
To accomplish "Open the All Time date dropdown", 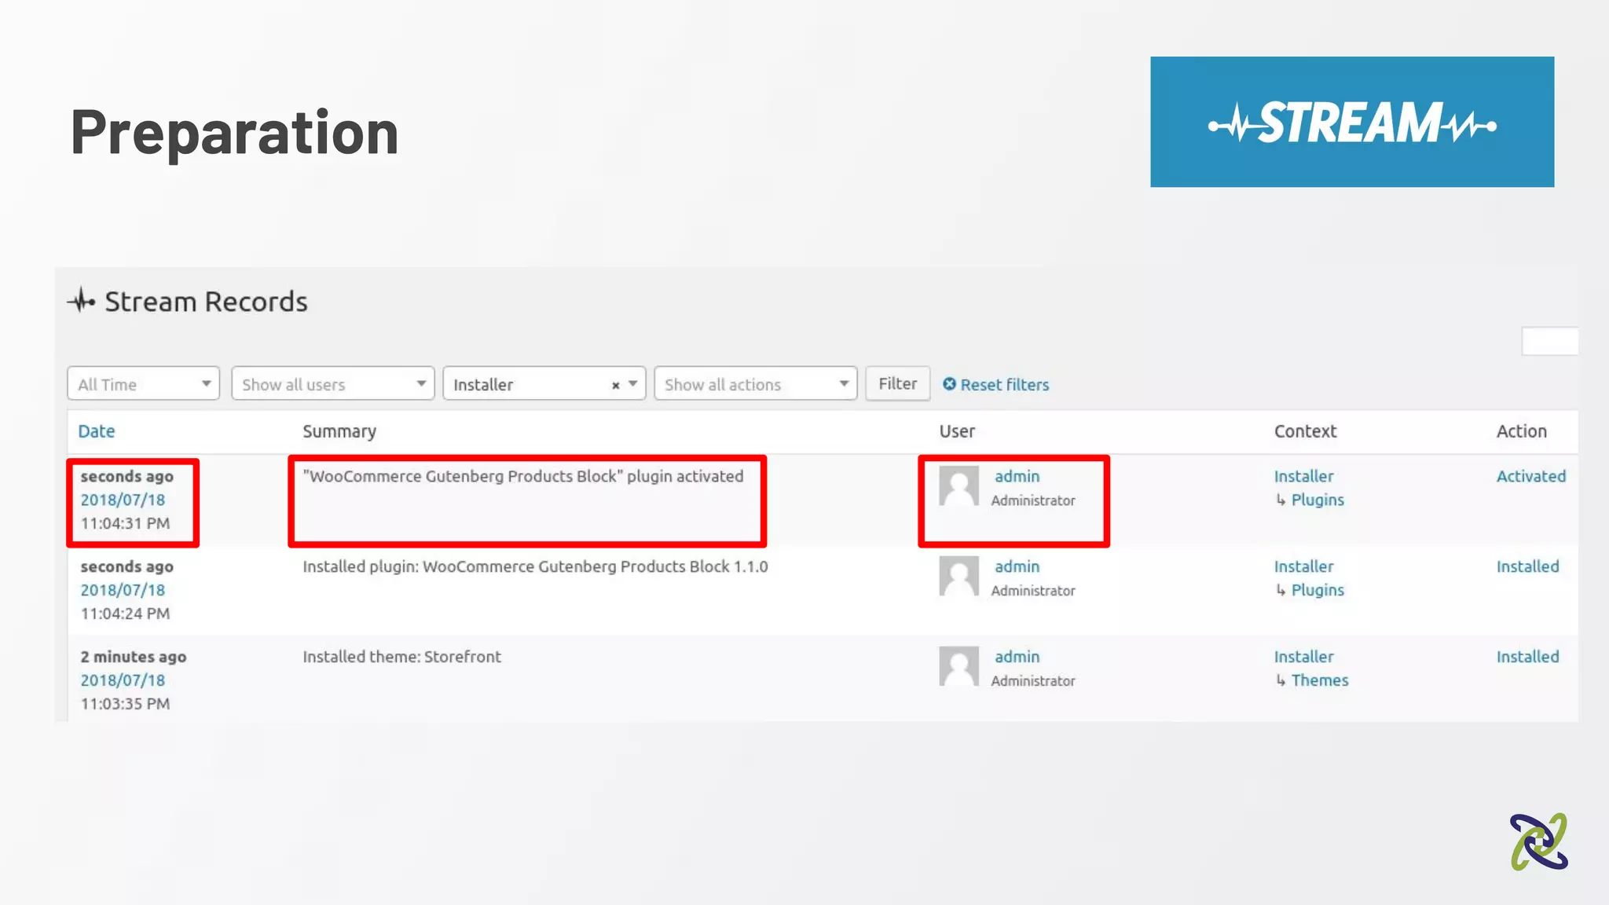I will [143, 384].
